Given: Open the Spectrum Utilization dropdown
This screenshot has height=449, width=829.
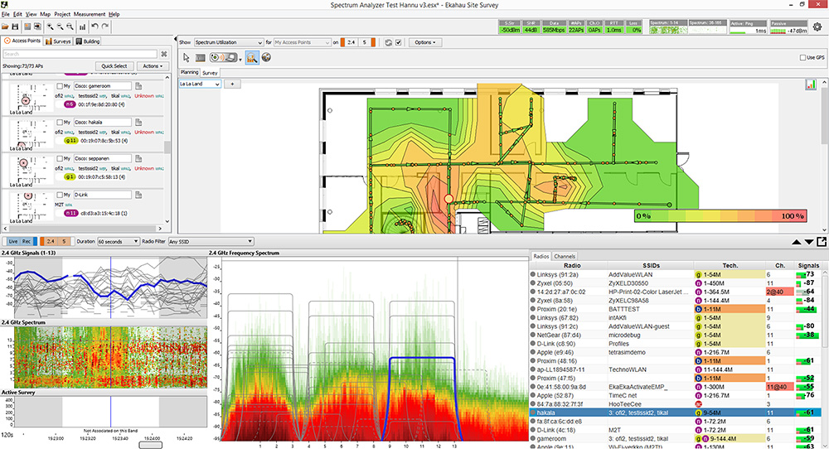Looking at the screenshot, I should coord(229,42).
